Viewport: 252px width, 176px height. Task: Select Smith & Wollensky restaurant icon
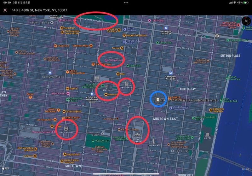(170, 98)
